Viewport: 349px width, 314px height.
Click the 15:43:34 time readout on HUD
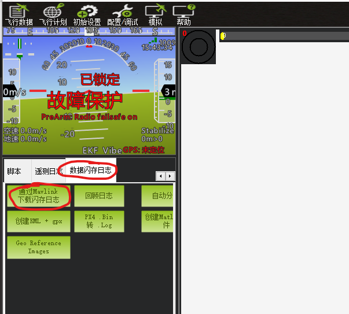[x=157, y=47]
